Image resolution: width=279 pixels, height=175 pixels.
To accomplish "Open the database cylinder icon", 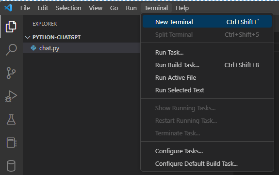I will pyautogui.click(x=11, y=166).
